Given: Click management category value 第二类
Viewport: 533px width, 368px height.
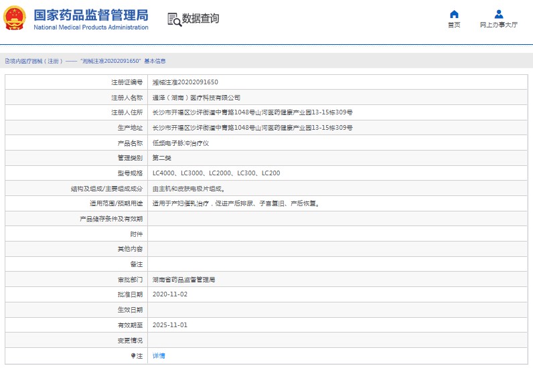Looking at the screenshot, I should click(x=162, y=158).
